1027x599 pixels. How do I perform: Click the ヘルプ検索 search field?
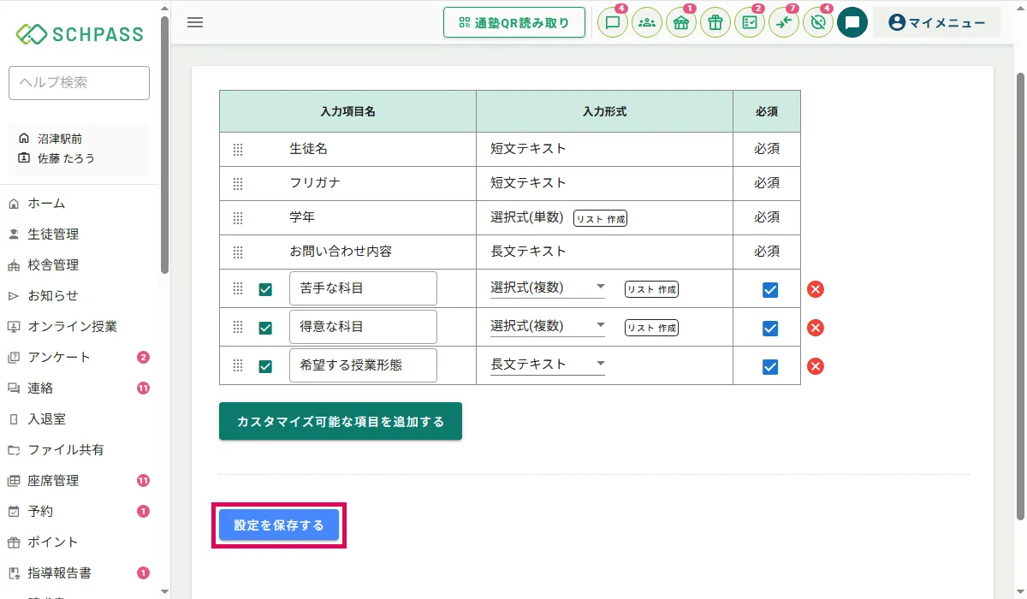pos(79,83)
